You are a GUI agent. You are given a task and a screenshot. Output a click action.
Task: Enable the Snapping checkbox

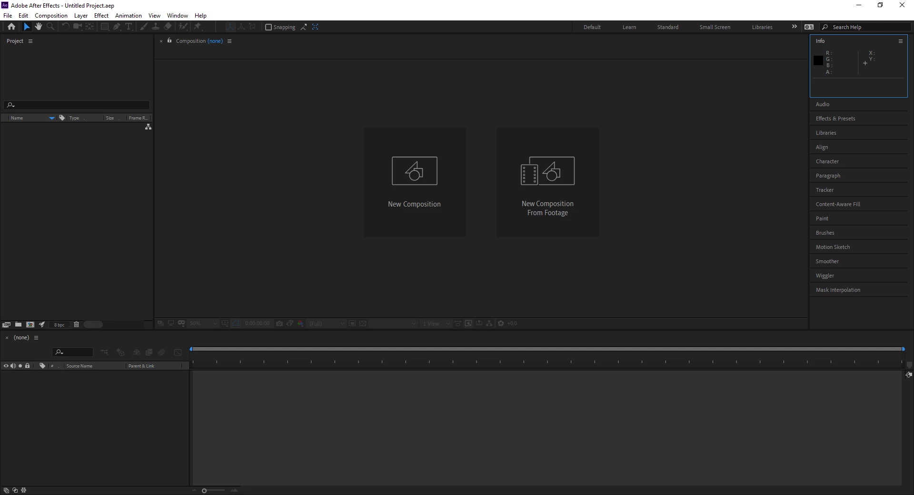coord(268,27)
